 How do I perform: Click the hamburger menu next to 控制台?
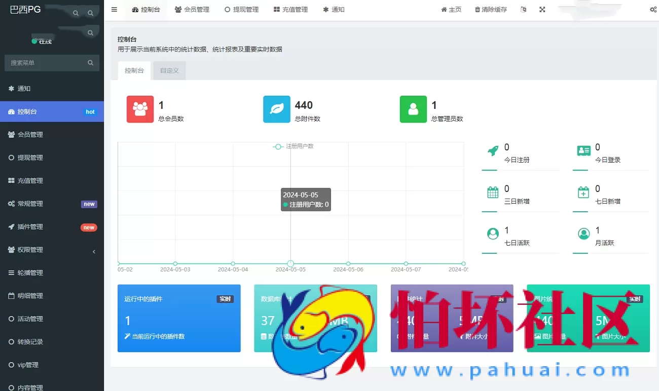tap(114, 9)
